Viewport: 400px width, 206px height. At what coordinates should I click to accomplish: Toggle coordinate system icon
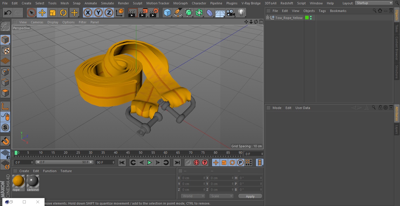coord(120,13)
